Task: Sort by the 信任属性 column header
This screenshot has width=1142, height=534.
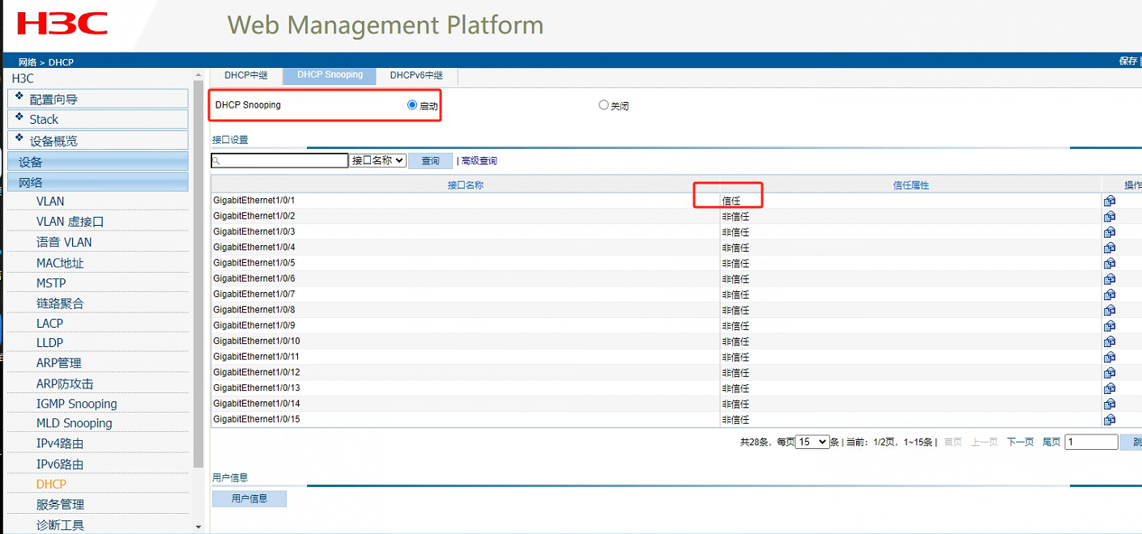Action: (910, 184)
